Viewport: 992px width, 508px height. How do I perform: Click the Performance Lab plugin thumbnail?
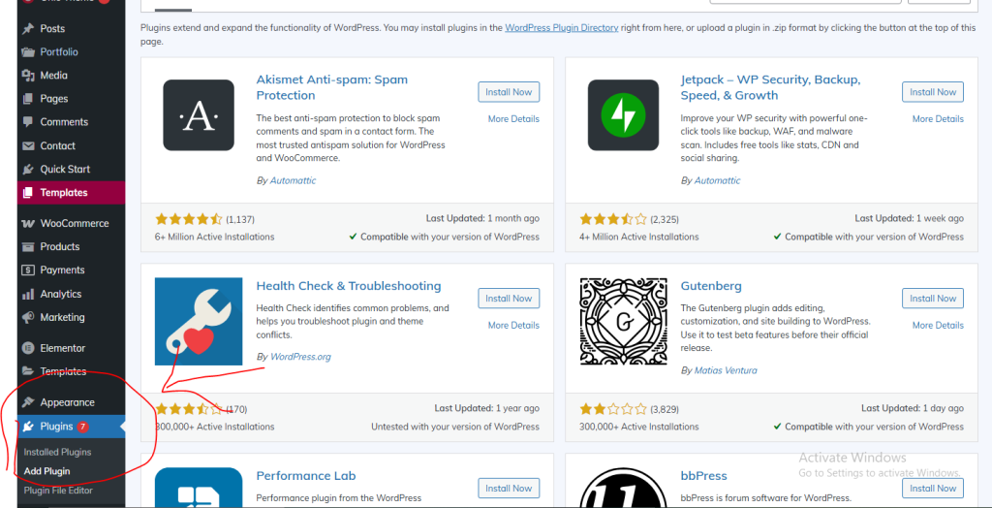(x=199, y=488)
